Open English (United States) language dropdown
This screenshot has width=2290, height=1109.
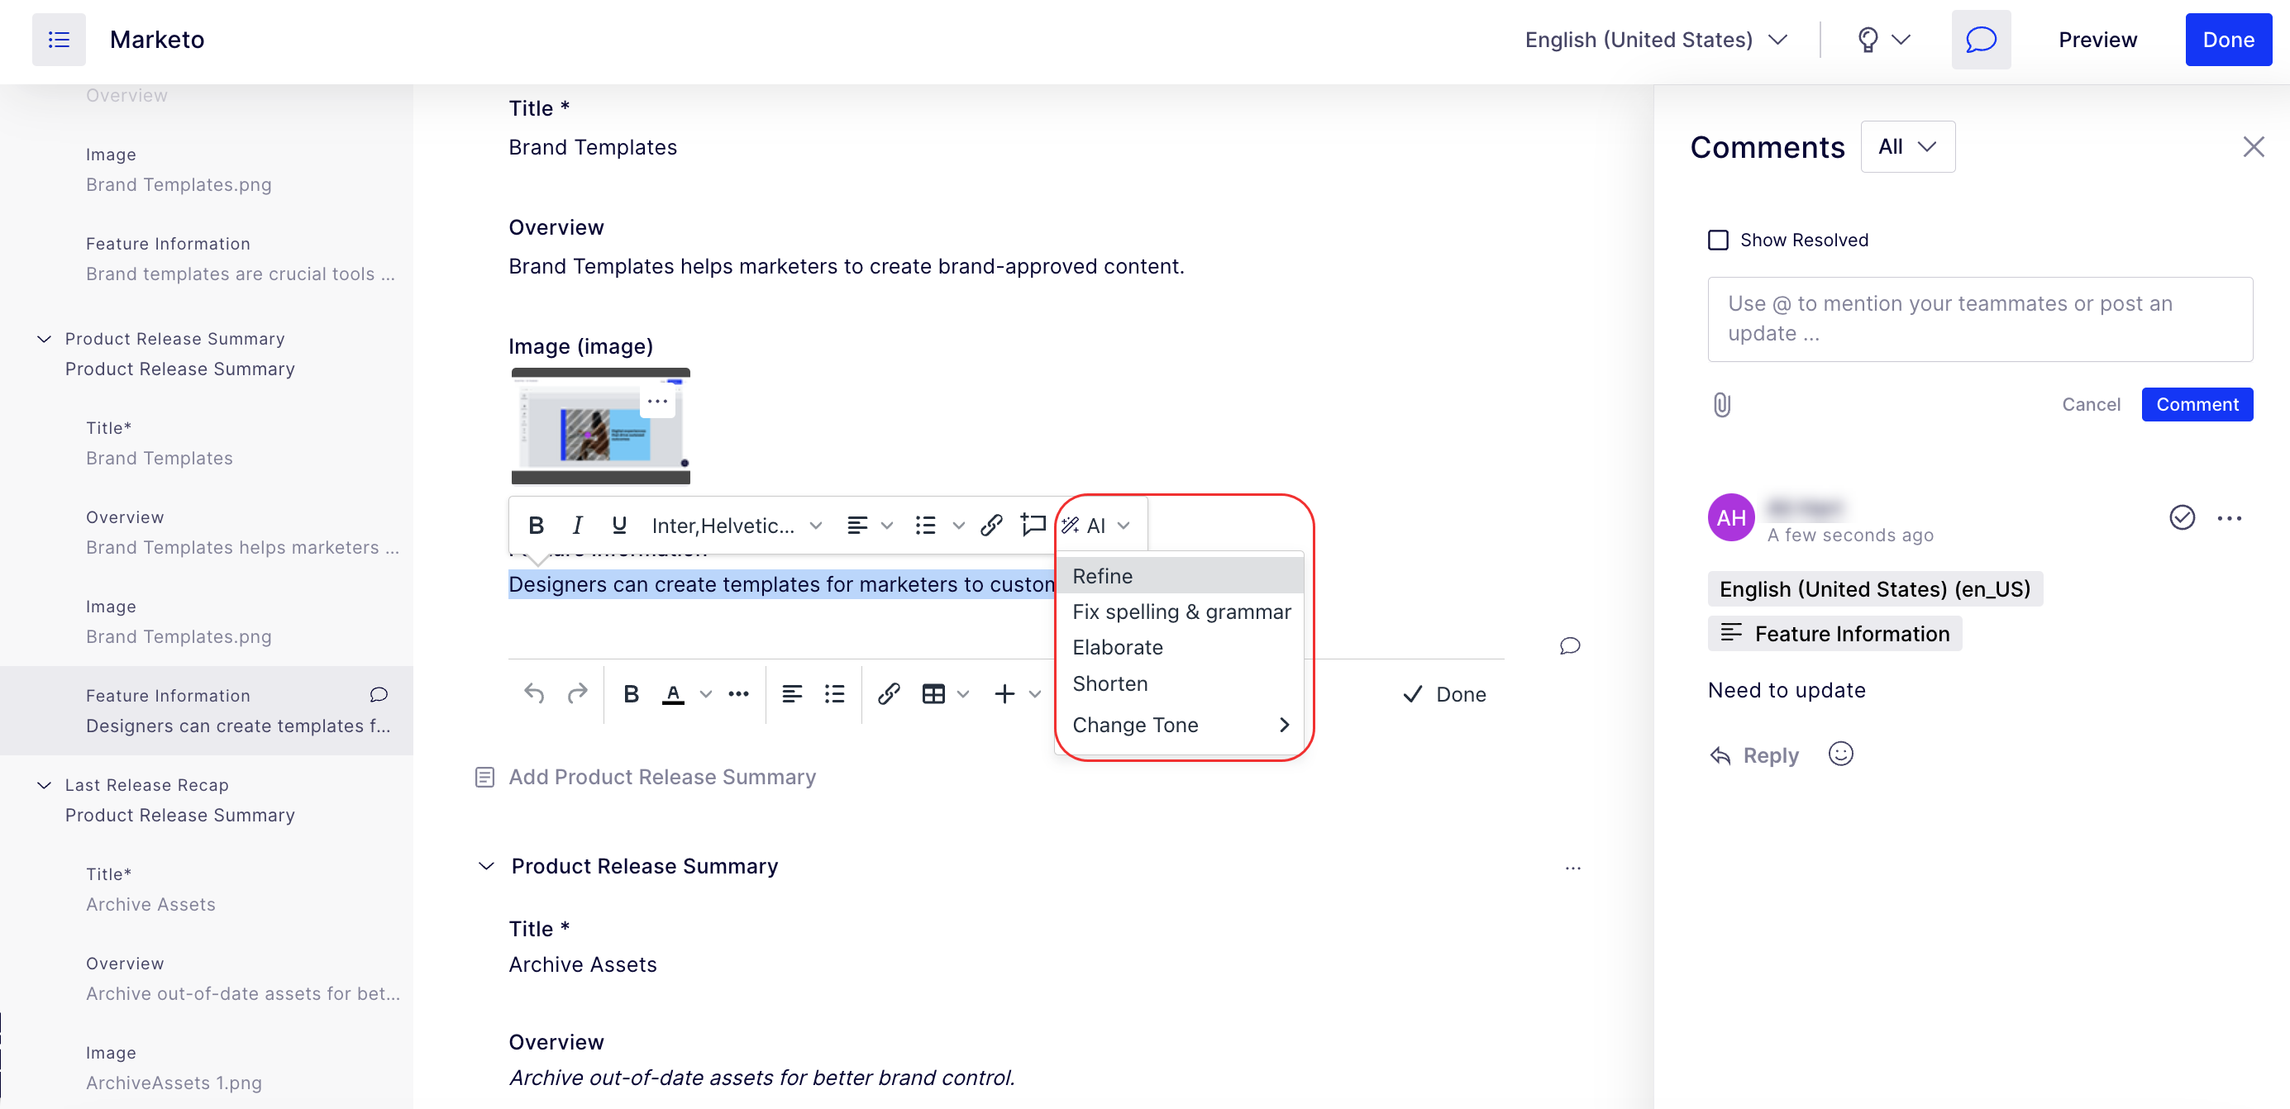[1656, 40]
